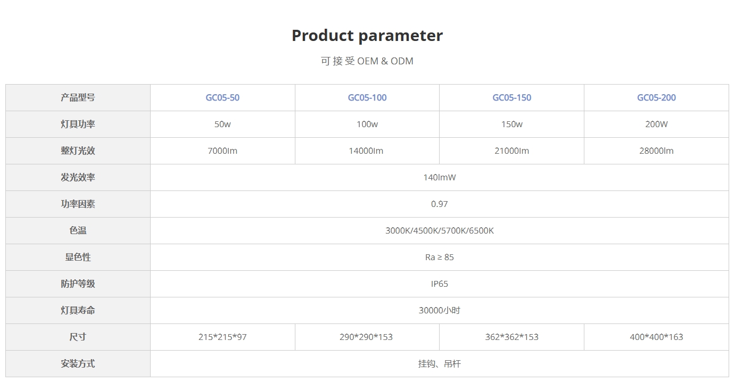Click the OEM & ODM subtitle text
Screen dimensions: 735x382
[x=367, y=61]
